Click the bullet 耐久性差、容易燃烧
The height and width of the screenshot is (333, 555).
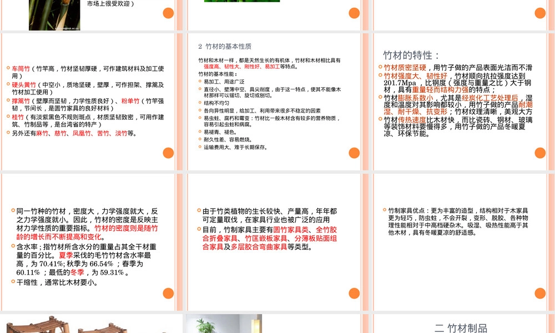point(228,140)
